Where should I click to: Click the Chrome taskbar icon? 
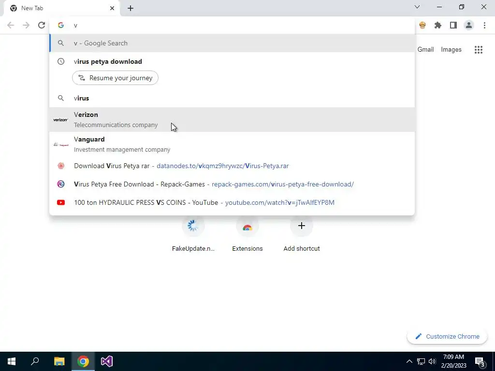83,361
